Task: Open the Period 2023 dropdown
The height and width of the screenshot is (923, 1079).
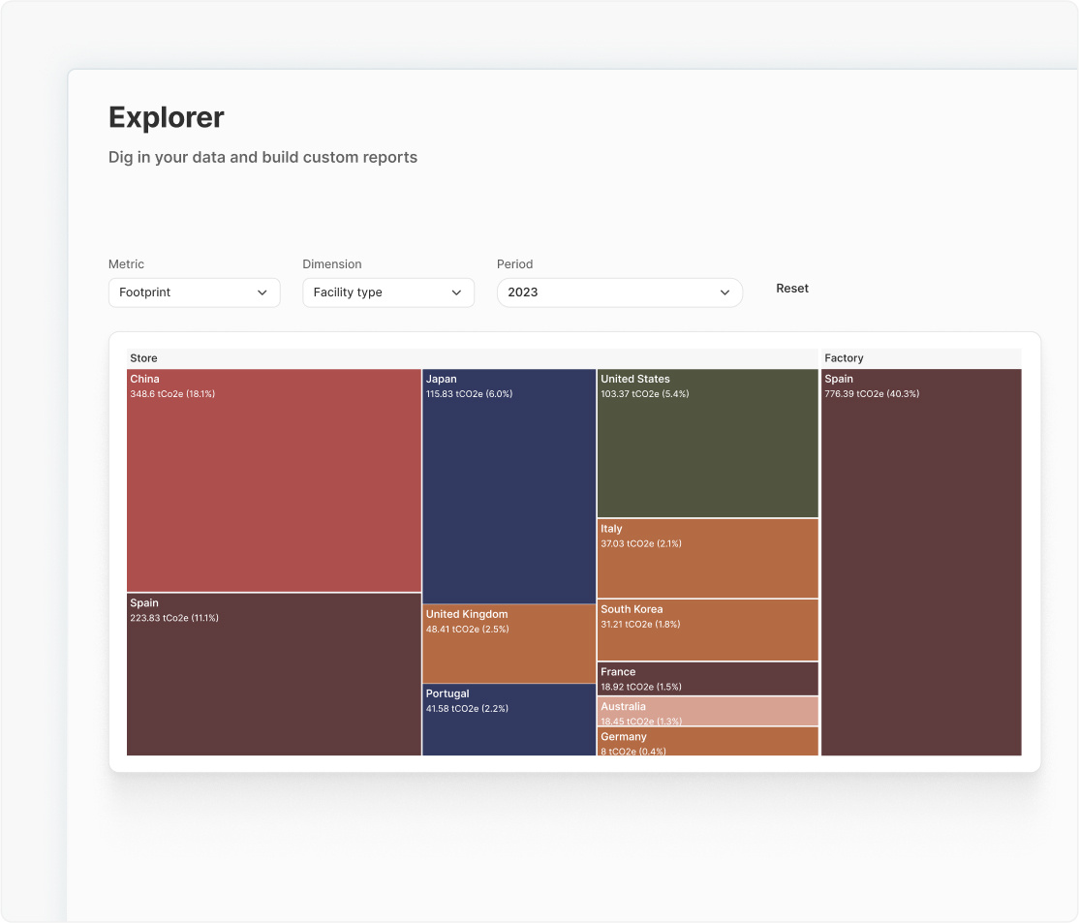Action: coord(619,292)
